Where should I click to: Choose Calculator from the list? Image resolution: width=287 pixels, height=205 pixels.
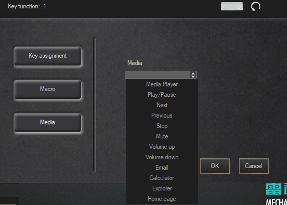pyautogui.click(x=162, y=178)
